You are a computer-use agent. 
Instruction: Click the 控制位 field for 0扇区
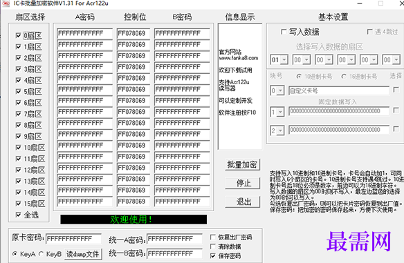[134, 33]
